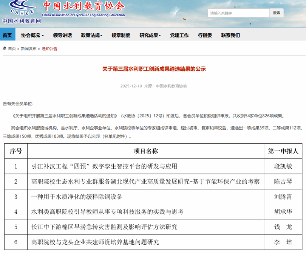This screenshot has height=253, width=306.
Task: Click the CAHEE logo in the header
Action: coord(21,8)
